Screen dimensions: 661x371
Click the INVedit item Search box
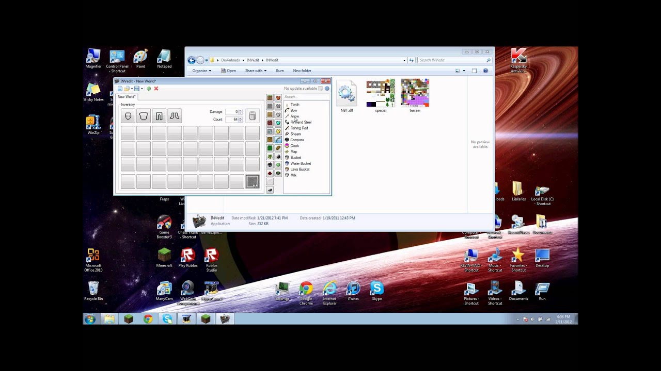point(306,97)
